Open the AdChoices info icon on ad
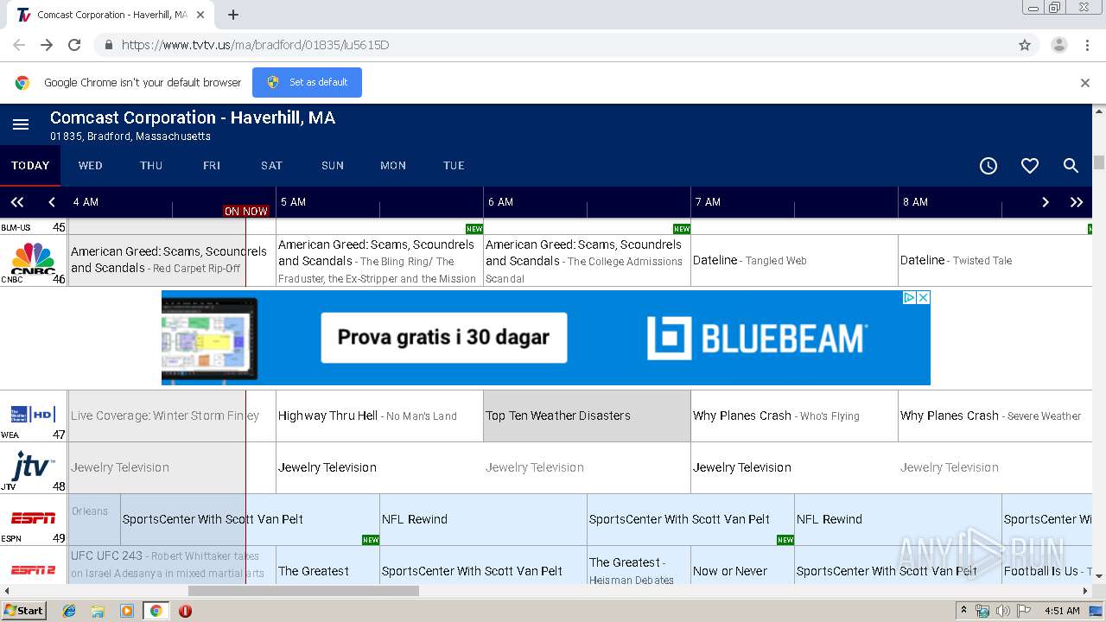1106x622 pixels. pyautogui.click(x=909, y=297)
